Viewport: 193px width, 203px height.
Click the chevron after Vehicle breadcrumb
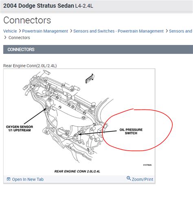tap(20, 31)
